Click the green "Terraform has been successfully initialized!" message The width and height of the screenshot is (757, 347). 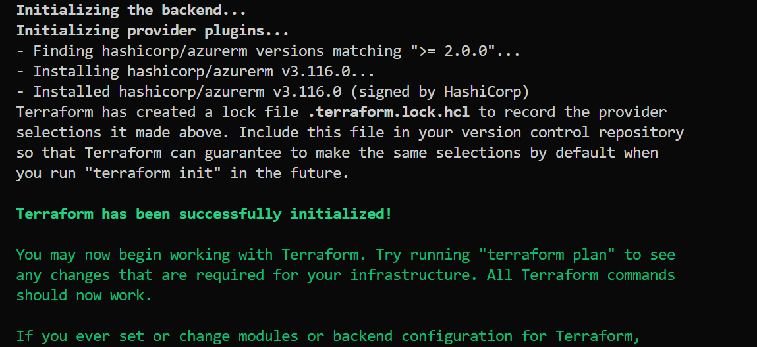coord(204,214)
